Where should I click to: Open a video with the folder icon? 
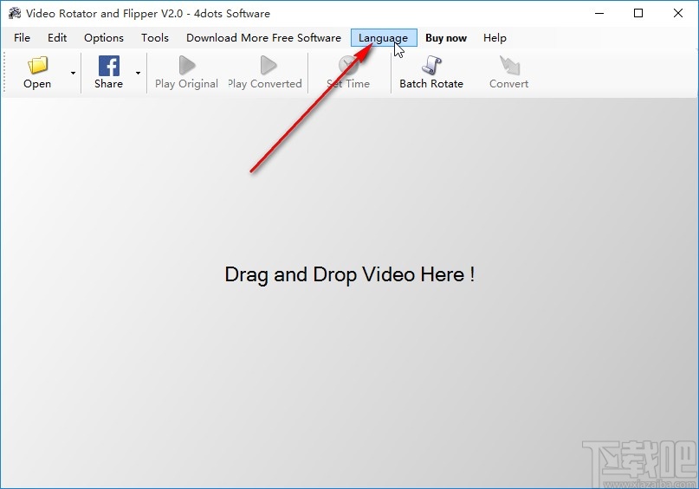tap(37, 66)
